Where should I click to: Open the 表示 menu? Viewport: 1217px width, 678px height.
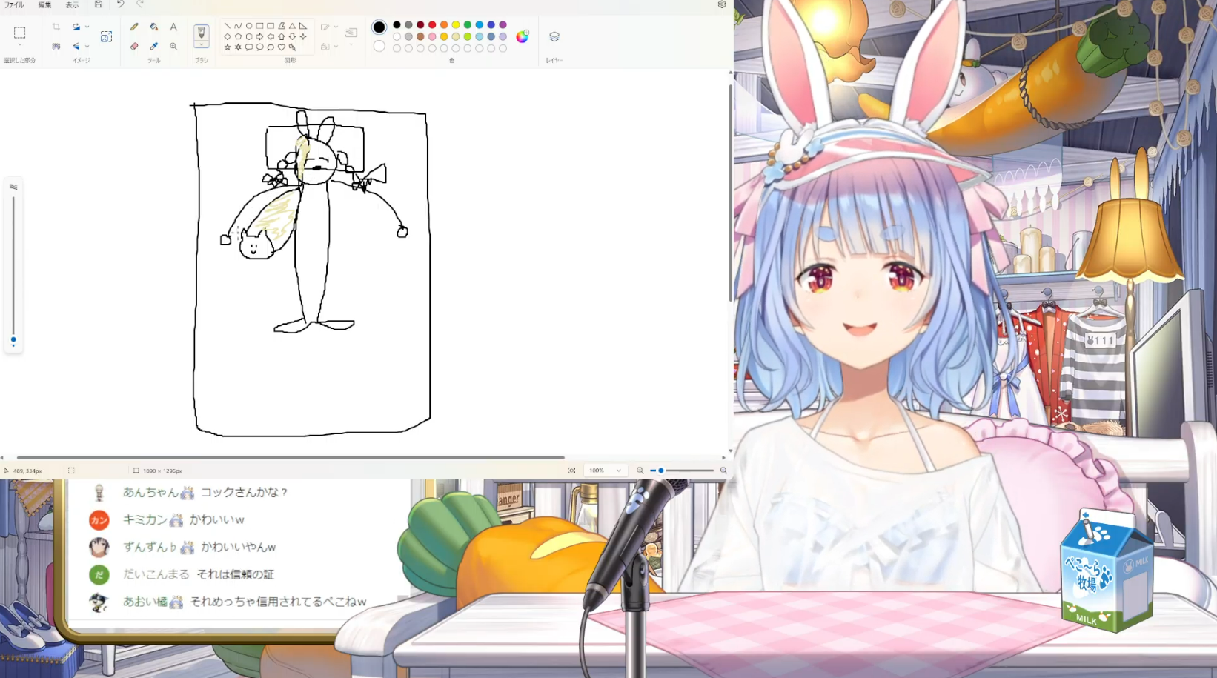coord(72,4)
